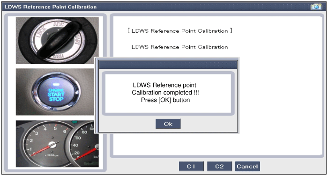This screenshot has height=176, width=328.
Task: Click the camera screenshot icon in title bar
Action: 316,7
